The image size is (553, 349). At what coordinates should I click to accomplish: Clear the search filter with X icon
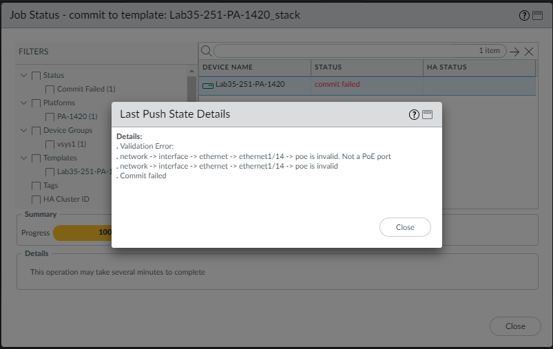click(529, 52)
